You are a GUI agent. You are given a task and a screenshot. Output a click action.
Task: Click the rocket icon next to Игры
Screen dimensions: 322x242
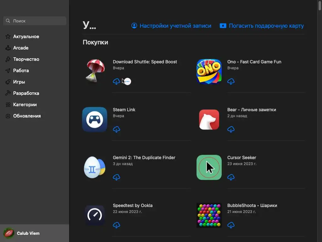pyautogui.click(x=8, y=82)
